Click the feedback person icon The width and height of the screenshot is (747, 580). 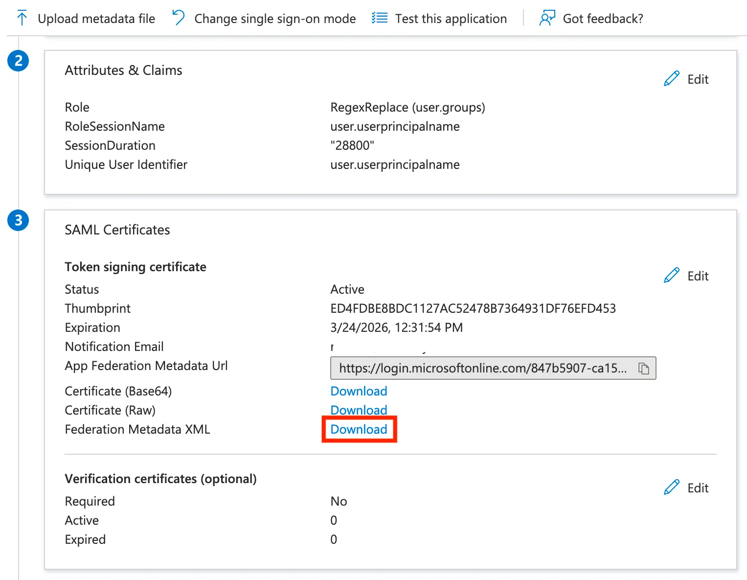546,19
